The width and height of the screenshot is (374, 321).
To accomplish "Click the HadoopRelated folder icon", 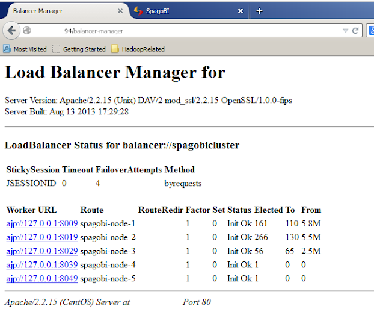I will [x=115, y=49].
